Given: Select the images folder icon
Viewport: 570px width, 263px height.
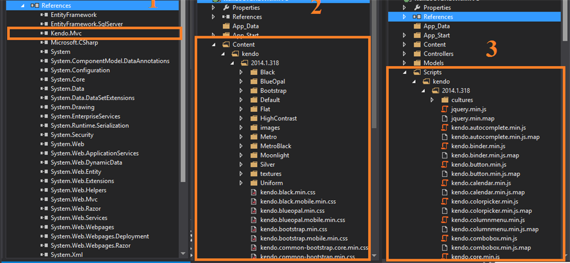Looking at the screenshot, I should (x=254, y=127).
